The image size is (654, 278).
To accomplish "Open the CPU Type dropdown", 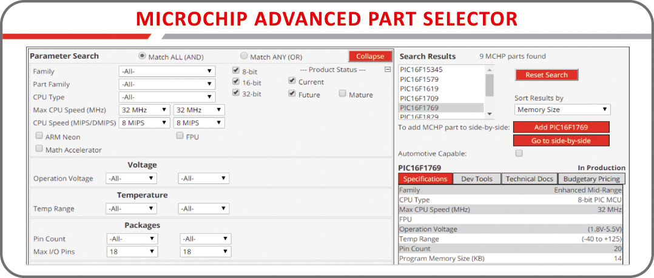I will (x=167, y=97).
